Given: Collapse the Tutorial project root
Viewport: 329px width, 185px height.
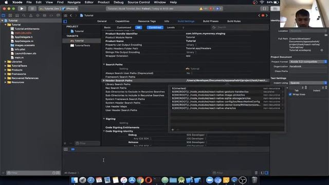Looking at the screenshot, I should 2,21.
